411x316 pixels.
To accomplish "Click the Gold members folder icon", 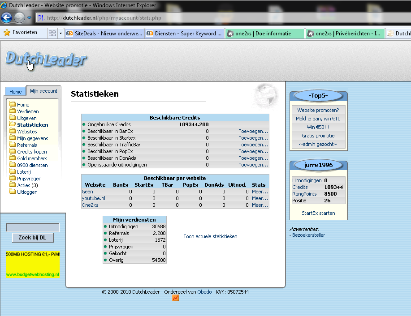I will [x=12, y=158].
